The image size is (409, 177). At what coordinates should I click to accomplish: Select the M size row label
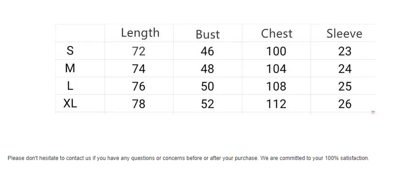(x=70, y=68)
